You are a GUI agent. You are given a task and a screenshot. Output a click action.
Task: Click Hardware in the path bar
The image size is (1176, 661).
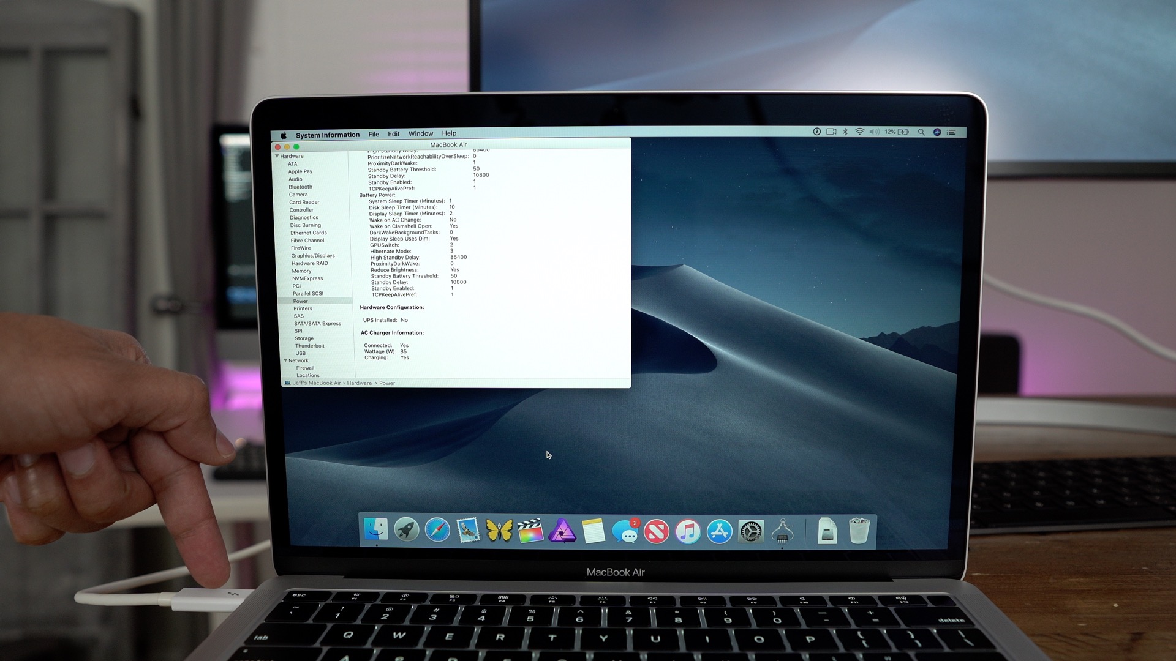[x=359, y=383]
